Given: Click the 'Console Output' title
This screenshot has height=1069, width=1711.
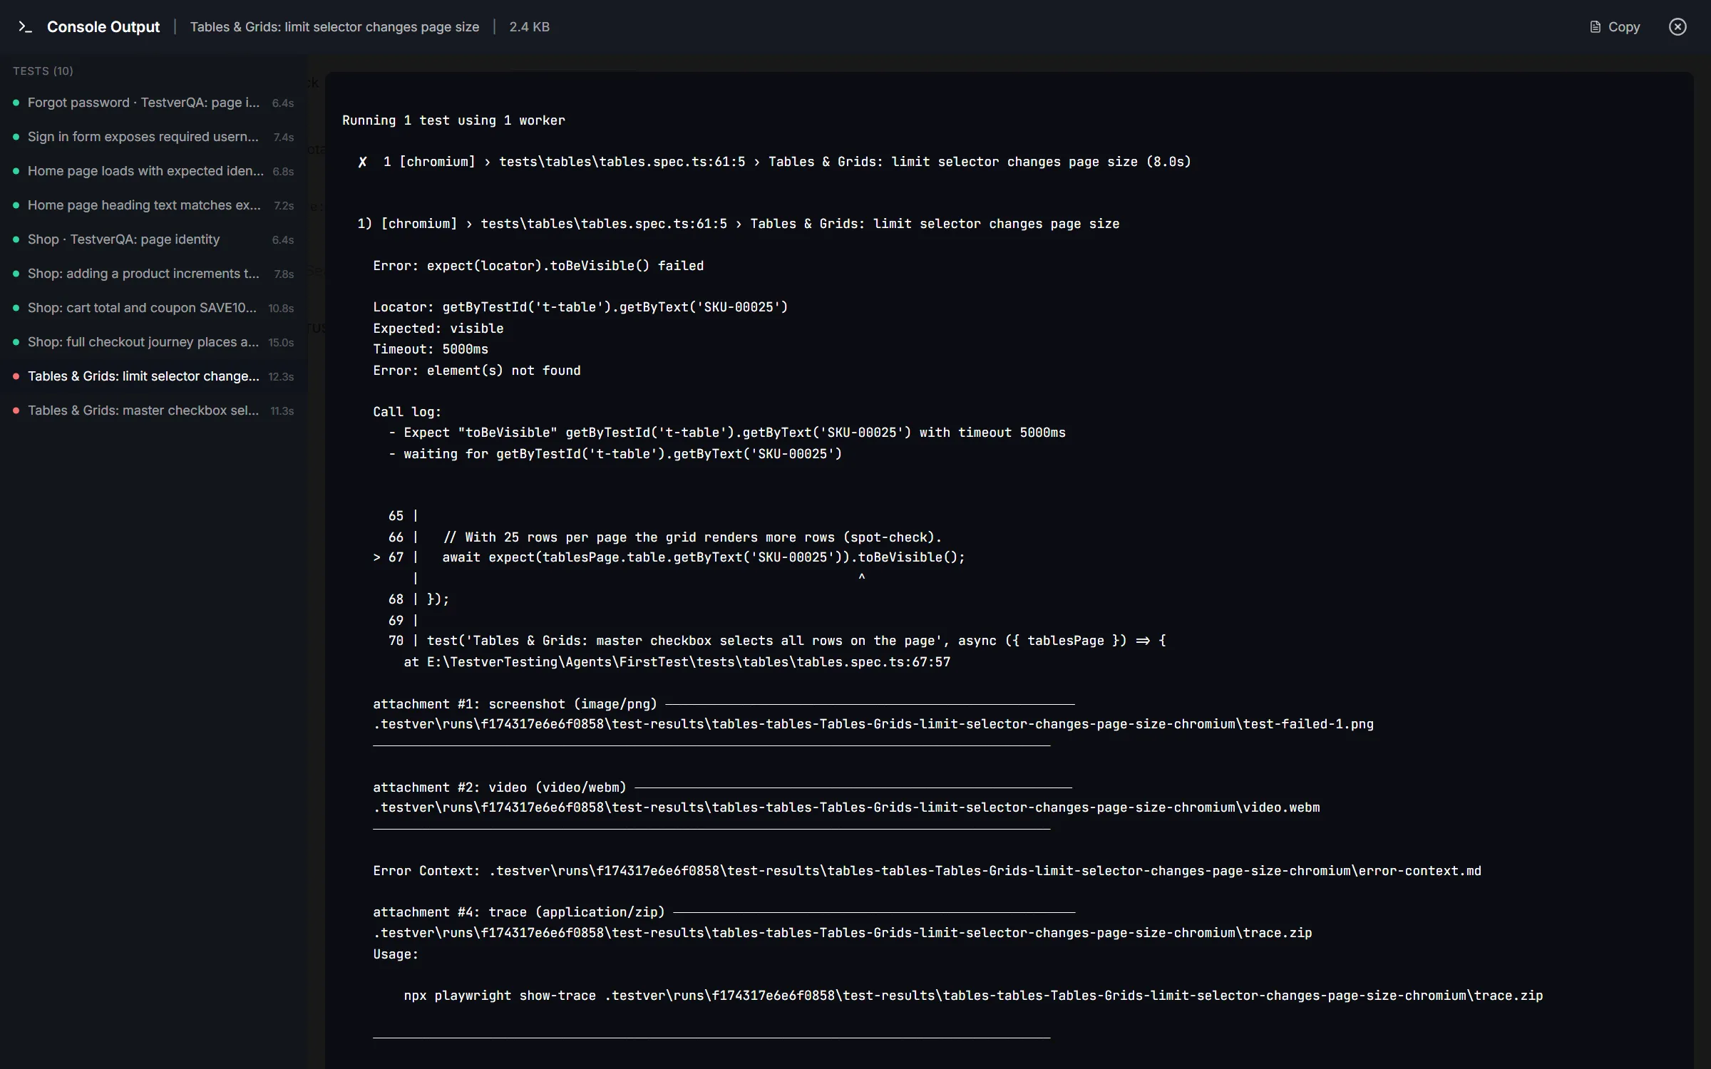Looking at the screenshot, I should [103, 27].
